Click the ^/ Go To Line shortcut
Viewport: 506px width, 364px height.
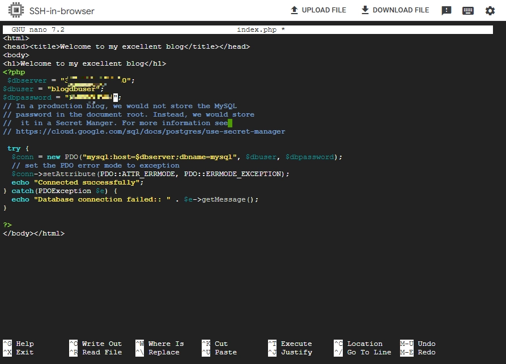click(x=363, y=352)
